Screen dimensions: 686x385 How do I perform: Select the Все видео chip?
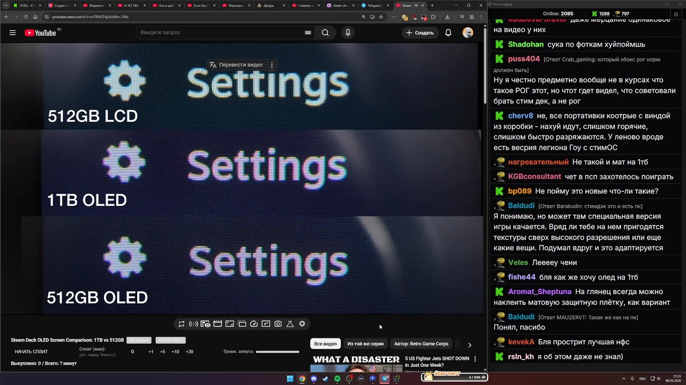pyautogui.click(x=325, y=344)
